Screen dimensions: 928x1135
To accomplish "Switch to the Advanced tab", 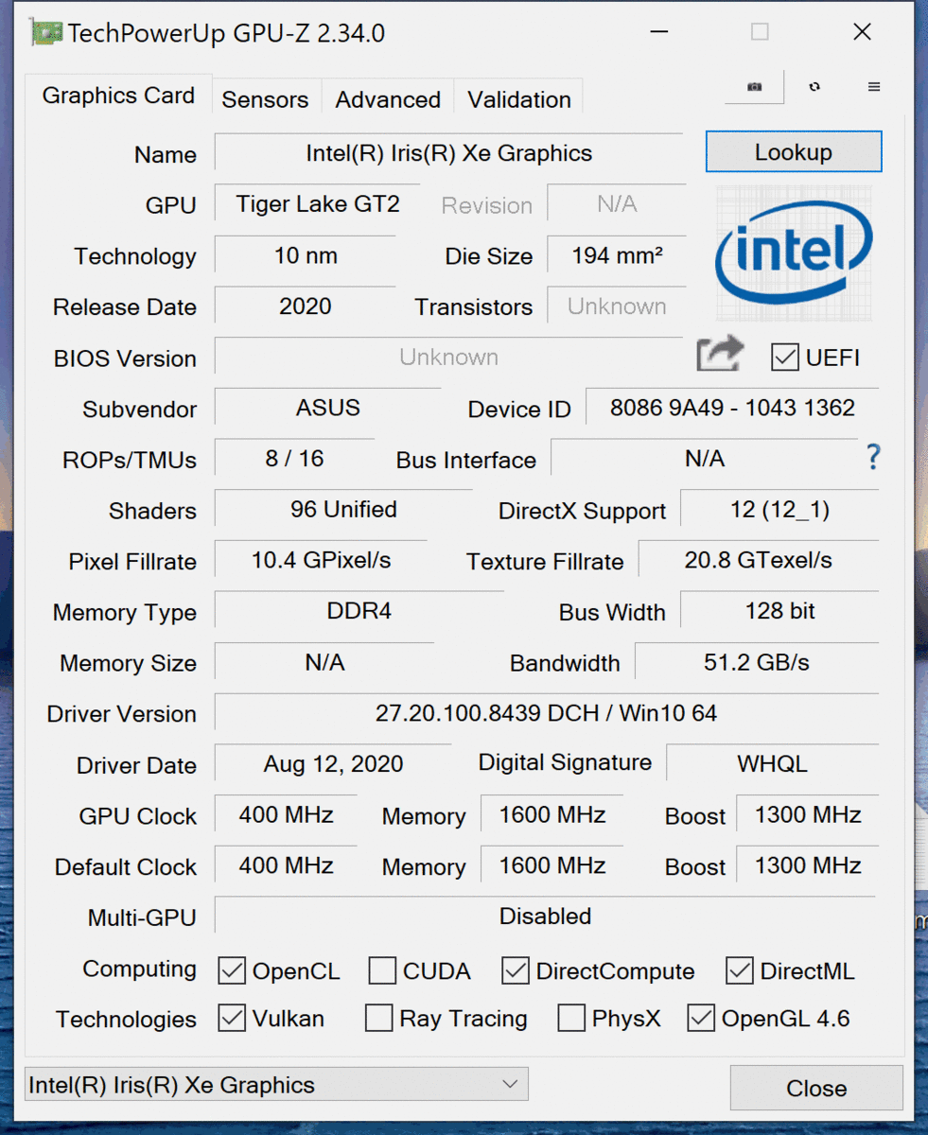I will (x=388, y=99).
